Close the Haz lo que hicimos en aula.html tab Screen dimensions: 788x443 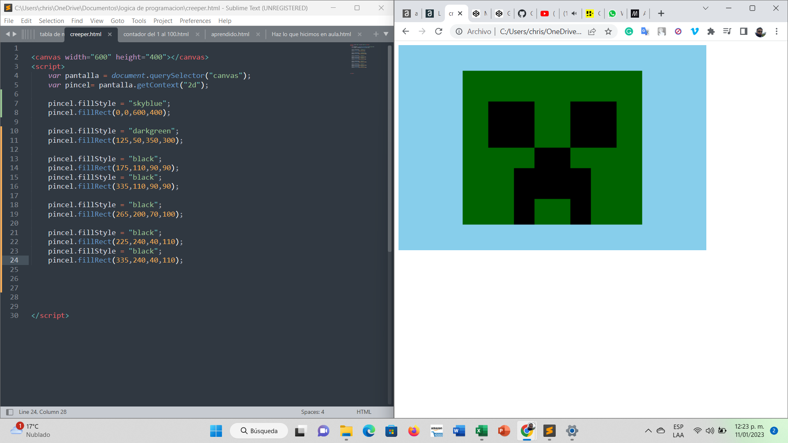[x=360, y=34]
